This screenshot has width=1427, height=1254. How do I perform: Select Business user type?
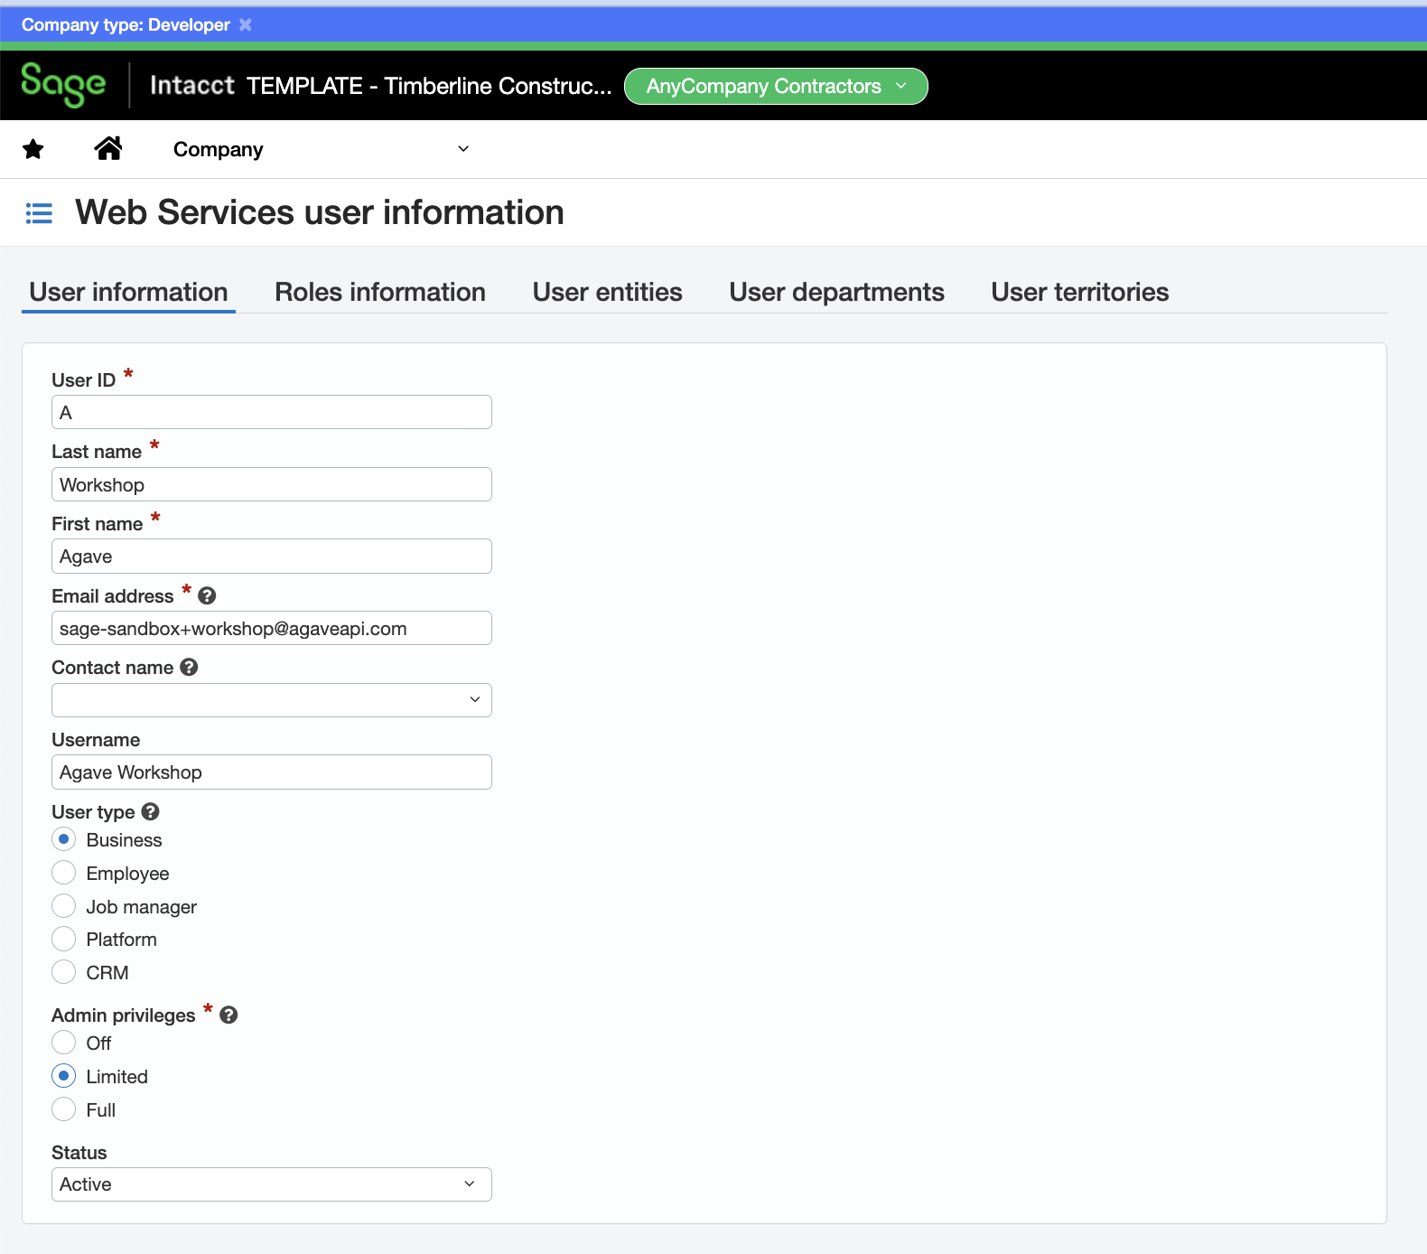tap(64, 839)
